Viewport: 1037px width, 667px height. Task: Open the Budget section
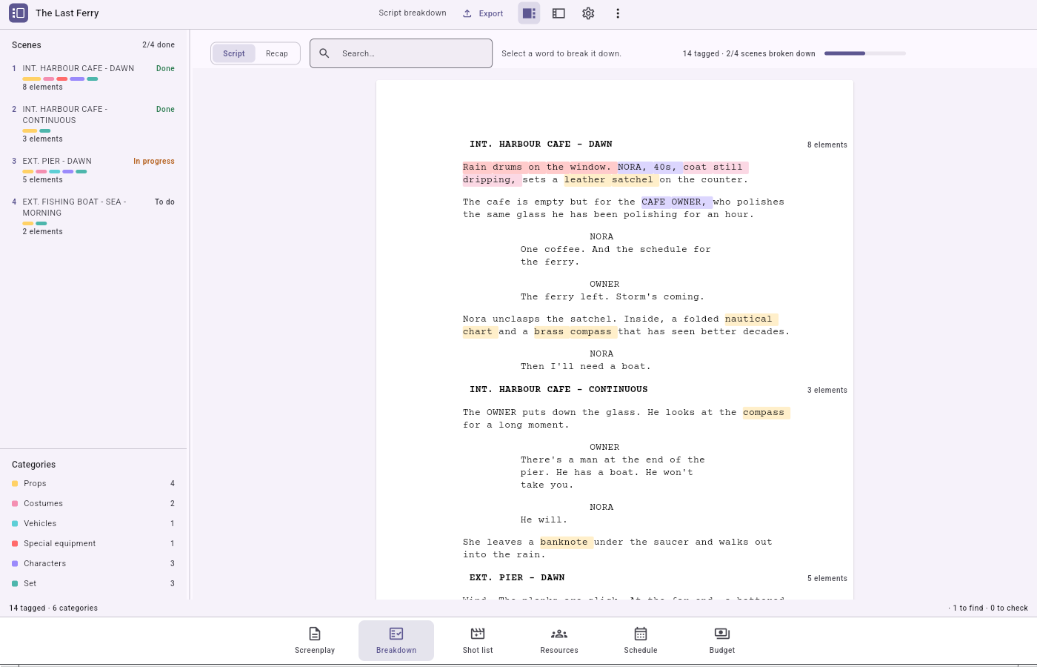click(x=722, y=640)
